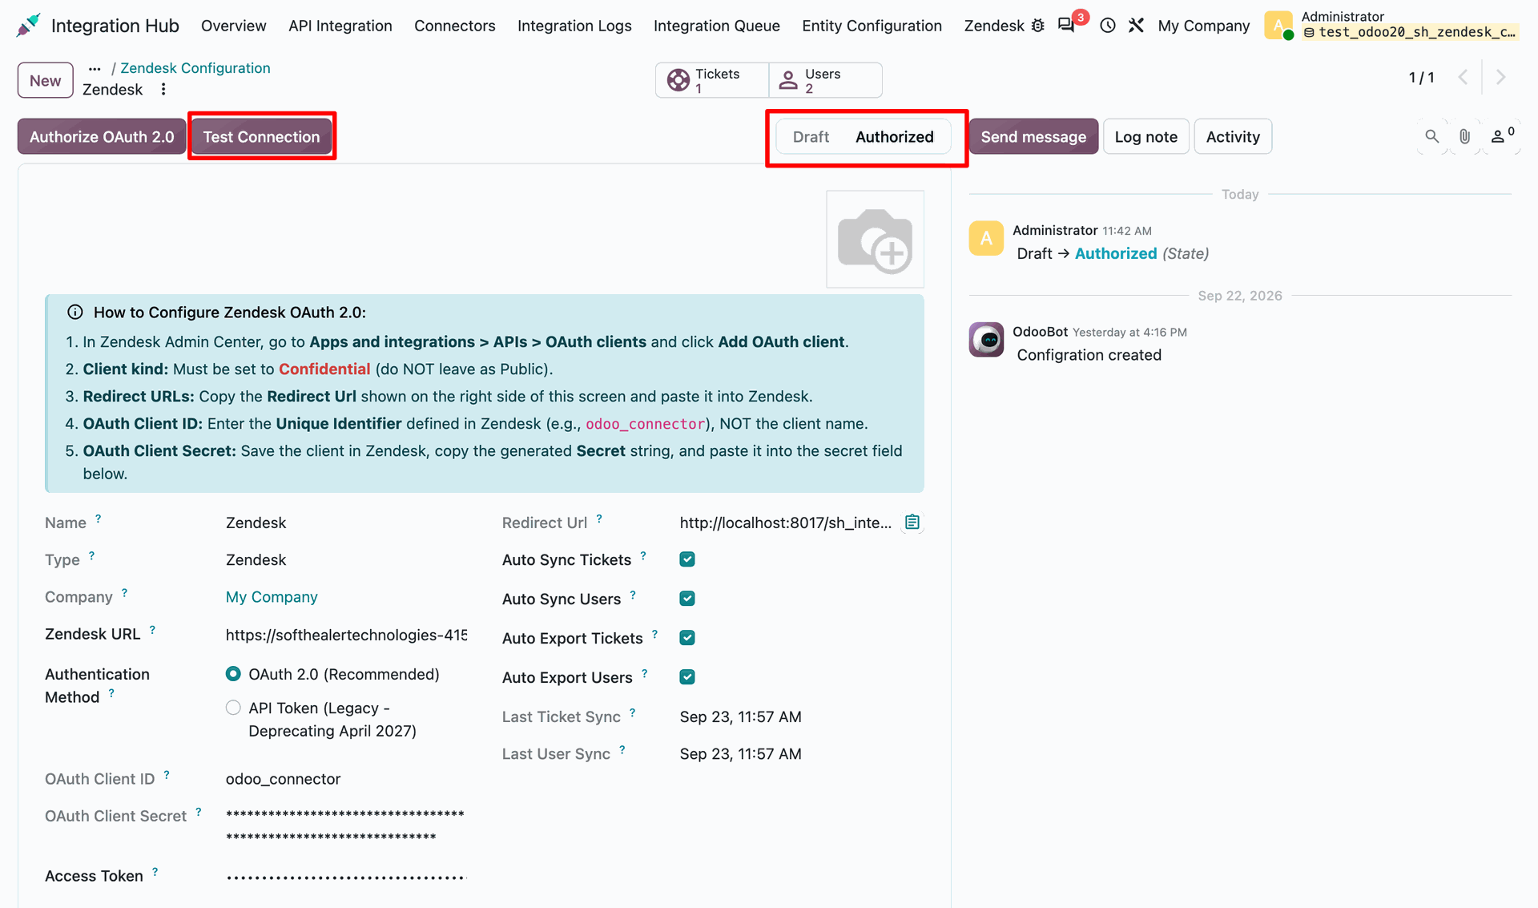Open the Integration Logs menu

pos(574,26)
